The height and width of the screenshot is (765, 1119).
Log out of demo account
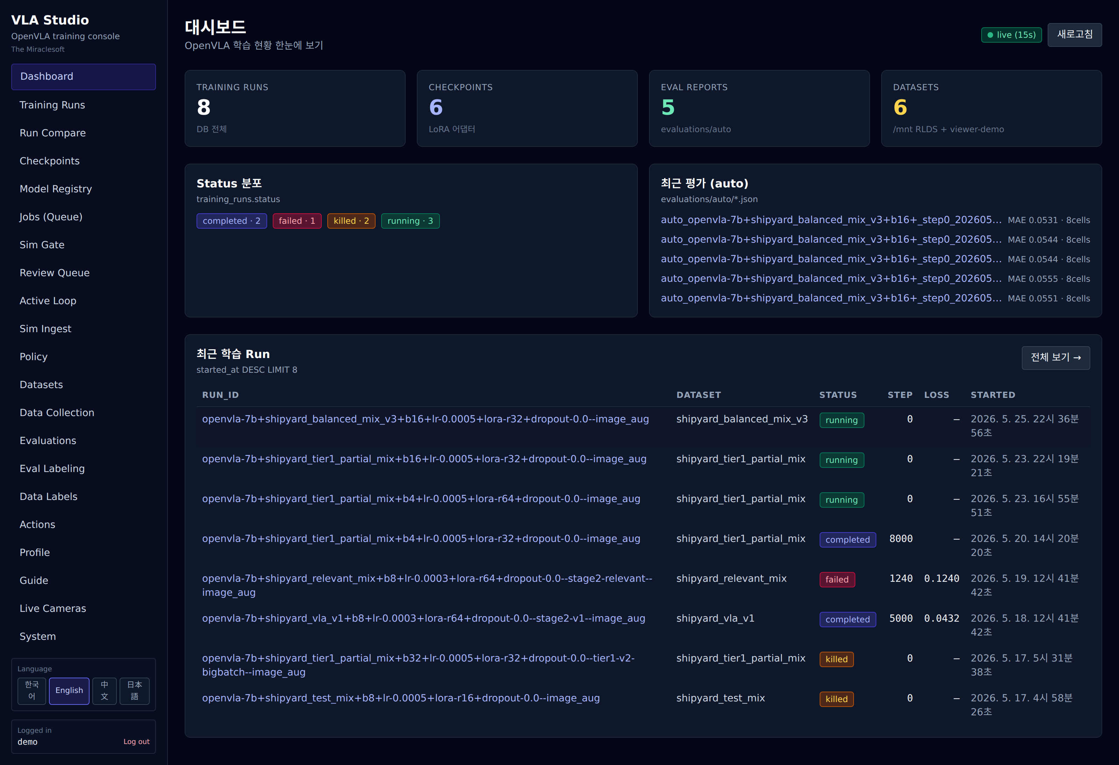[136, 742]
